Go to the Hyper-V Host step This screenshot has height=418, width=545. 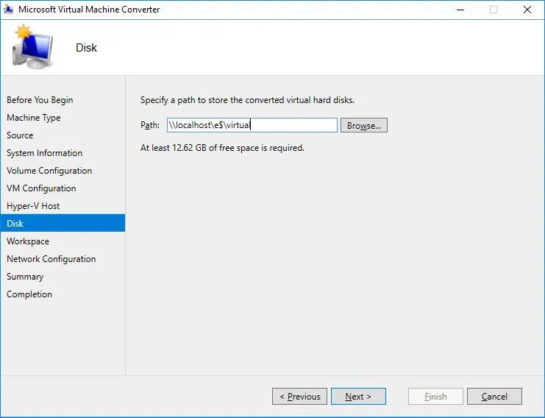33,206
